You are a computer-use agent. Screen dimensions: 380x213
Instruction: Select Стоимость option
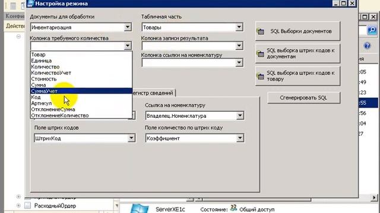[81, 79]
